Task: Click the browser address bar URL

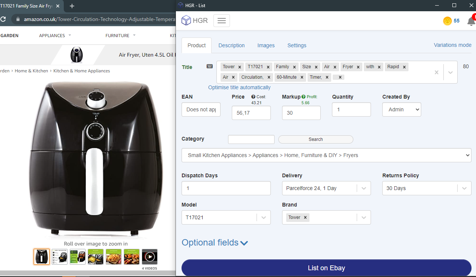Action: (99, 19)
